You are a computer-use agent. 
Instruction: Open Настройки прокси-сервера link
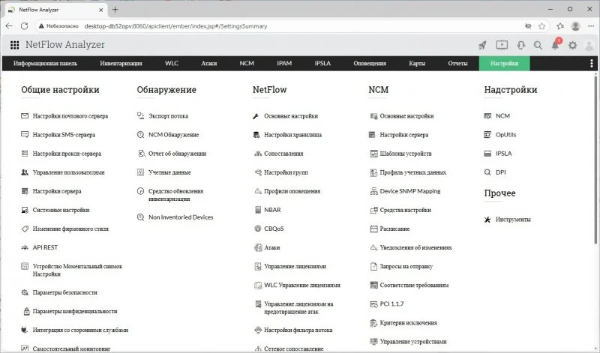point(67,154)
